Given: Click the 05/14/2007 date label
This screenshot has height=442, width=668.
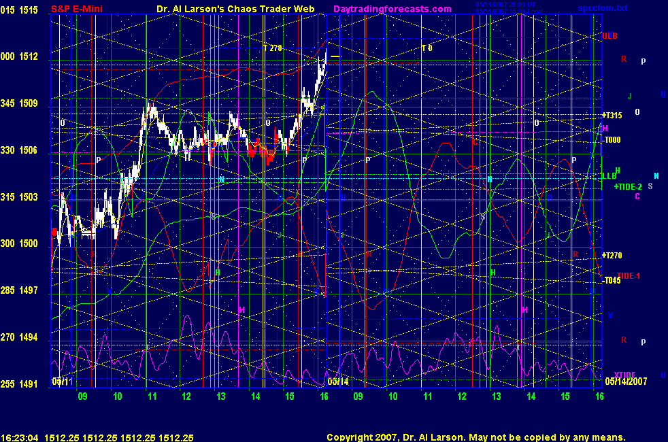Looking at the screenshot, I should (x=626, y=381).
